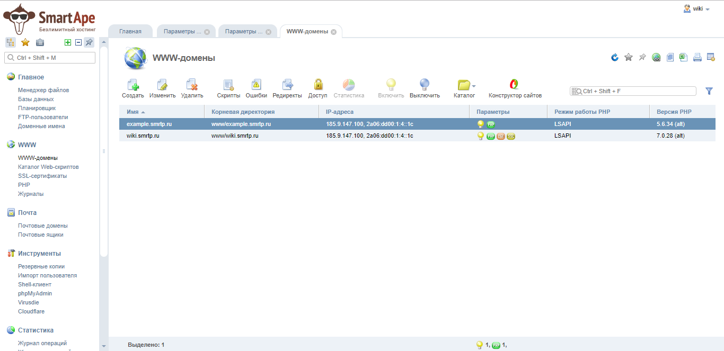Collapse the Главное sidebar section
The height and width of the screenshot is (351, 724).
coord(31,77)
